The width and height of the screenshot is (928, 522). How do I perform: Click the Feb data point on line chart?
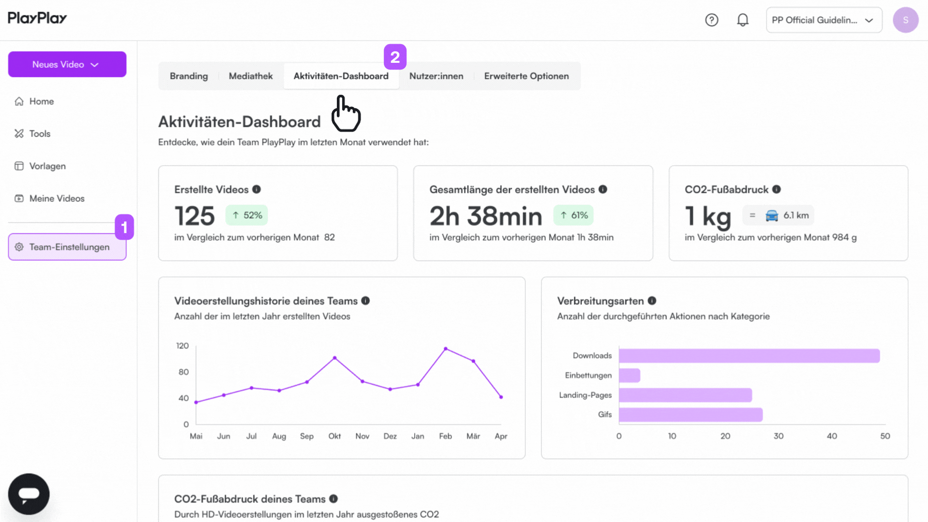446,348
